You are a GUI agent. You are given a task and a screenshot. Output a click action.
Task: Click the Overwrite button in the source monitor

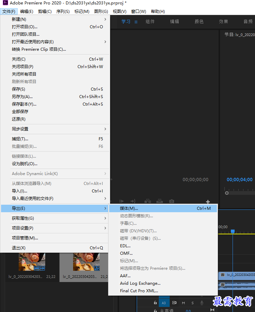coord(159,201)
